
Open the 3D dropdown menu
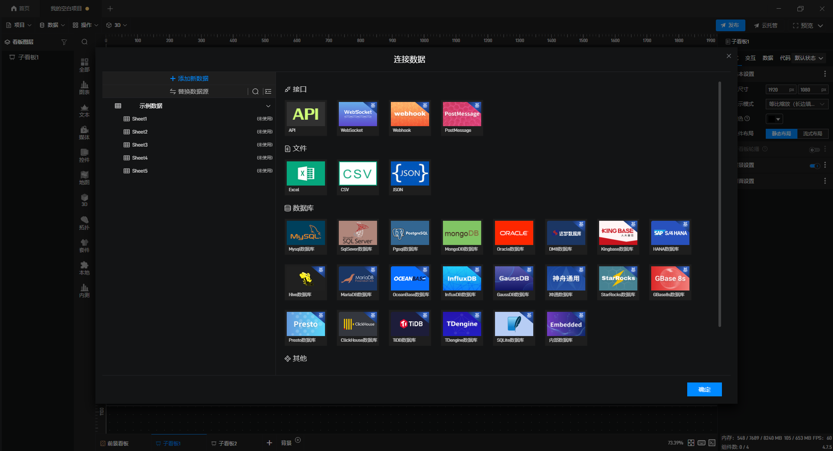117,25
